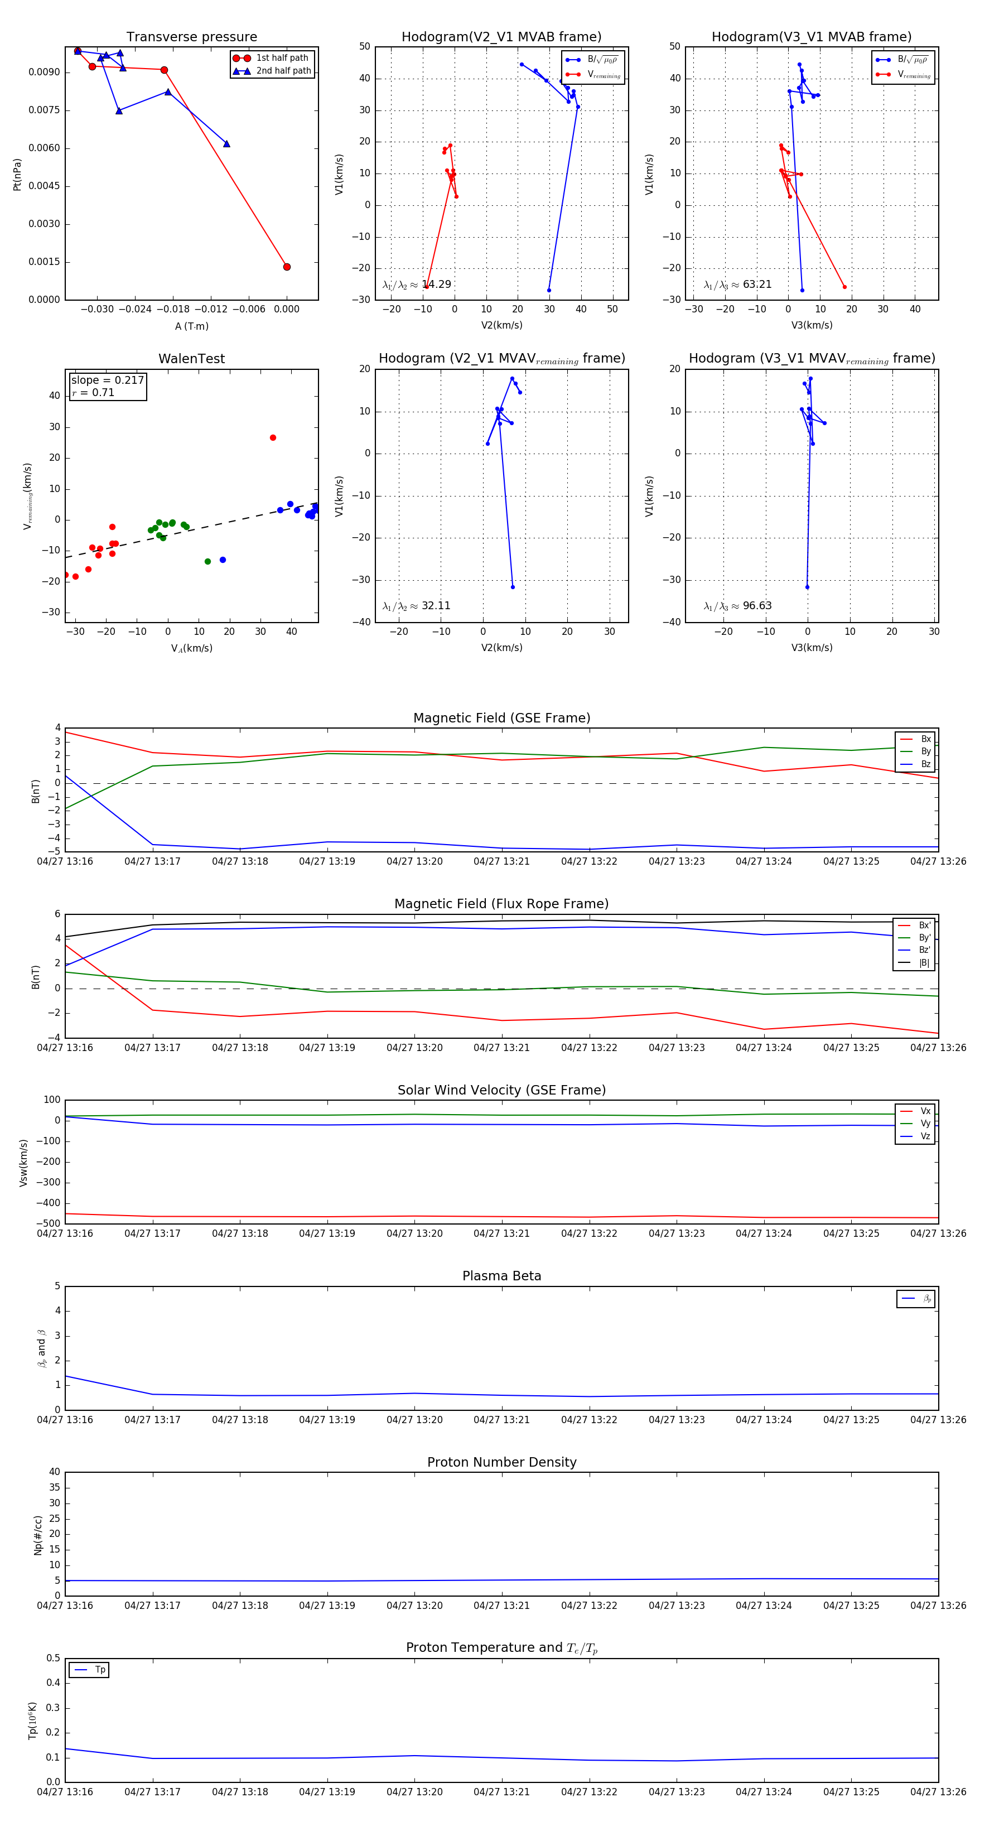Click Hodogram (V2_V1 MVAV remaining frame) title

click(501, 359)
